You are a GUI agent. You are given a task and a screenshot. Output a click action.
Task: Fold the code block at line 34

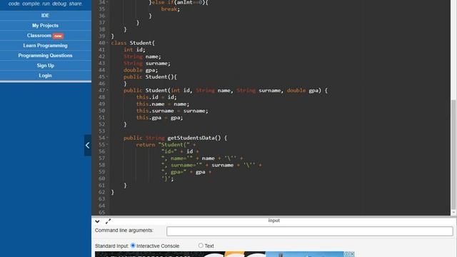[x=107, y=2]
